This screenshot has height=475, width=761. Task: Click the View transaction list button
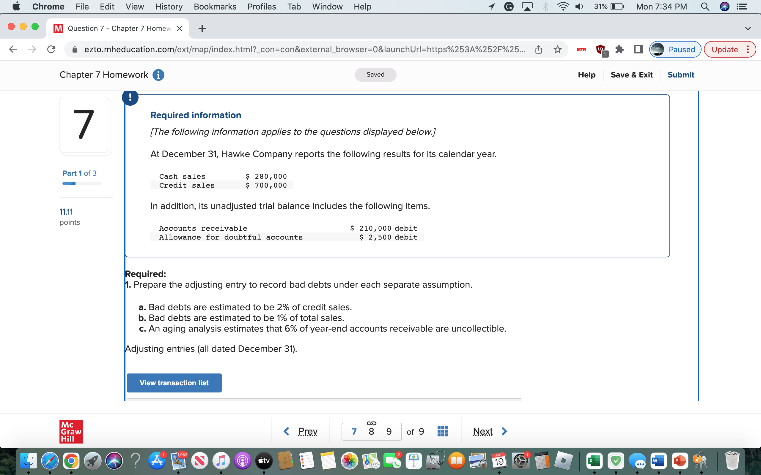[174, 383]
